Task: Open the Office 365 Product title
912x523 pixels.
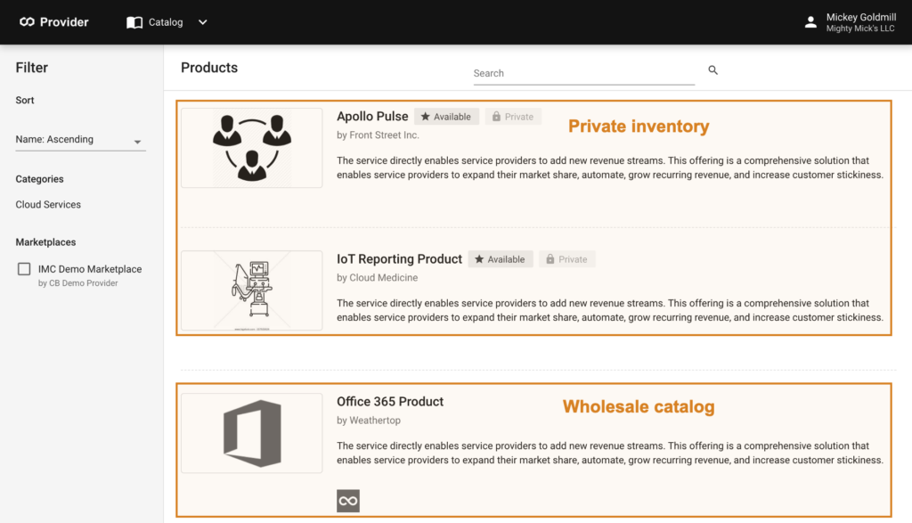Action: (390, 402)
